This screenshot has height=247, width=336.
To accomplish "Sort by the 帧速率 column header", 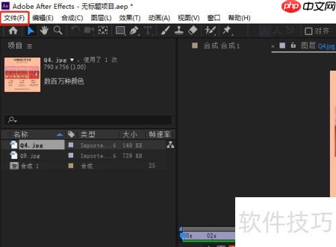I will (x=159, y=135).
